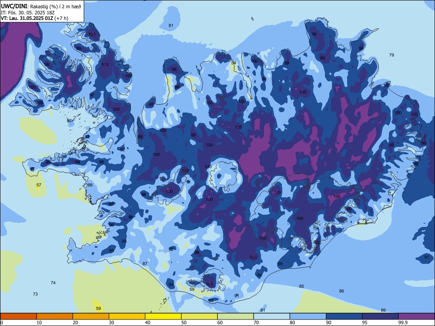Click the dark orange 0–10 legend swatch

pos(18,316)
